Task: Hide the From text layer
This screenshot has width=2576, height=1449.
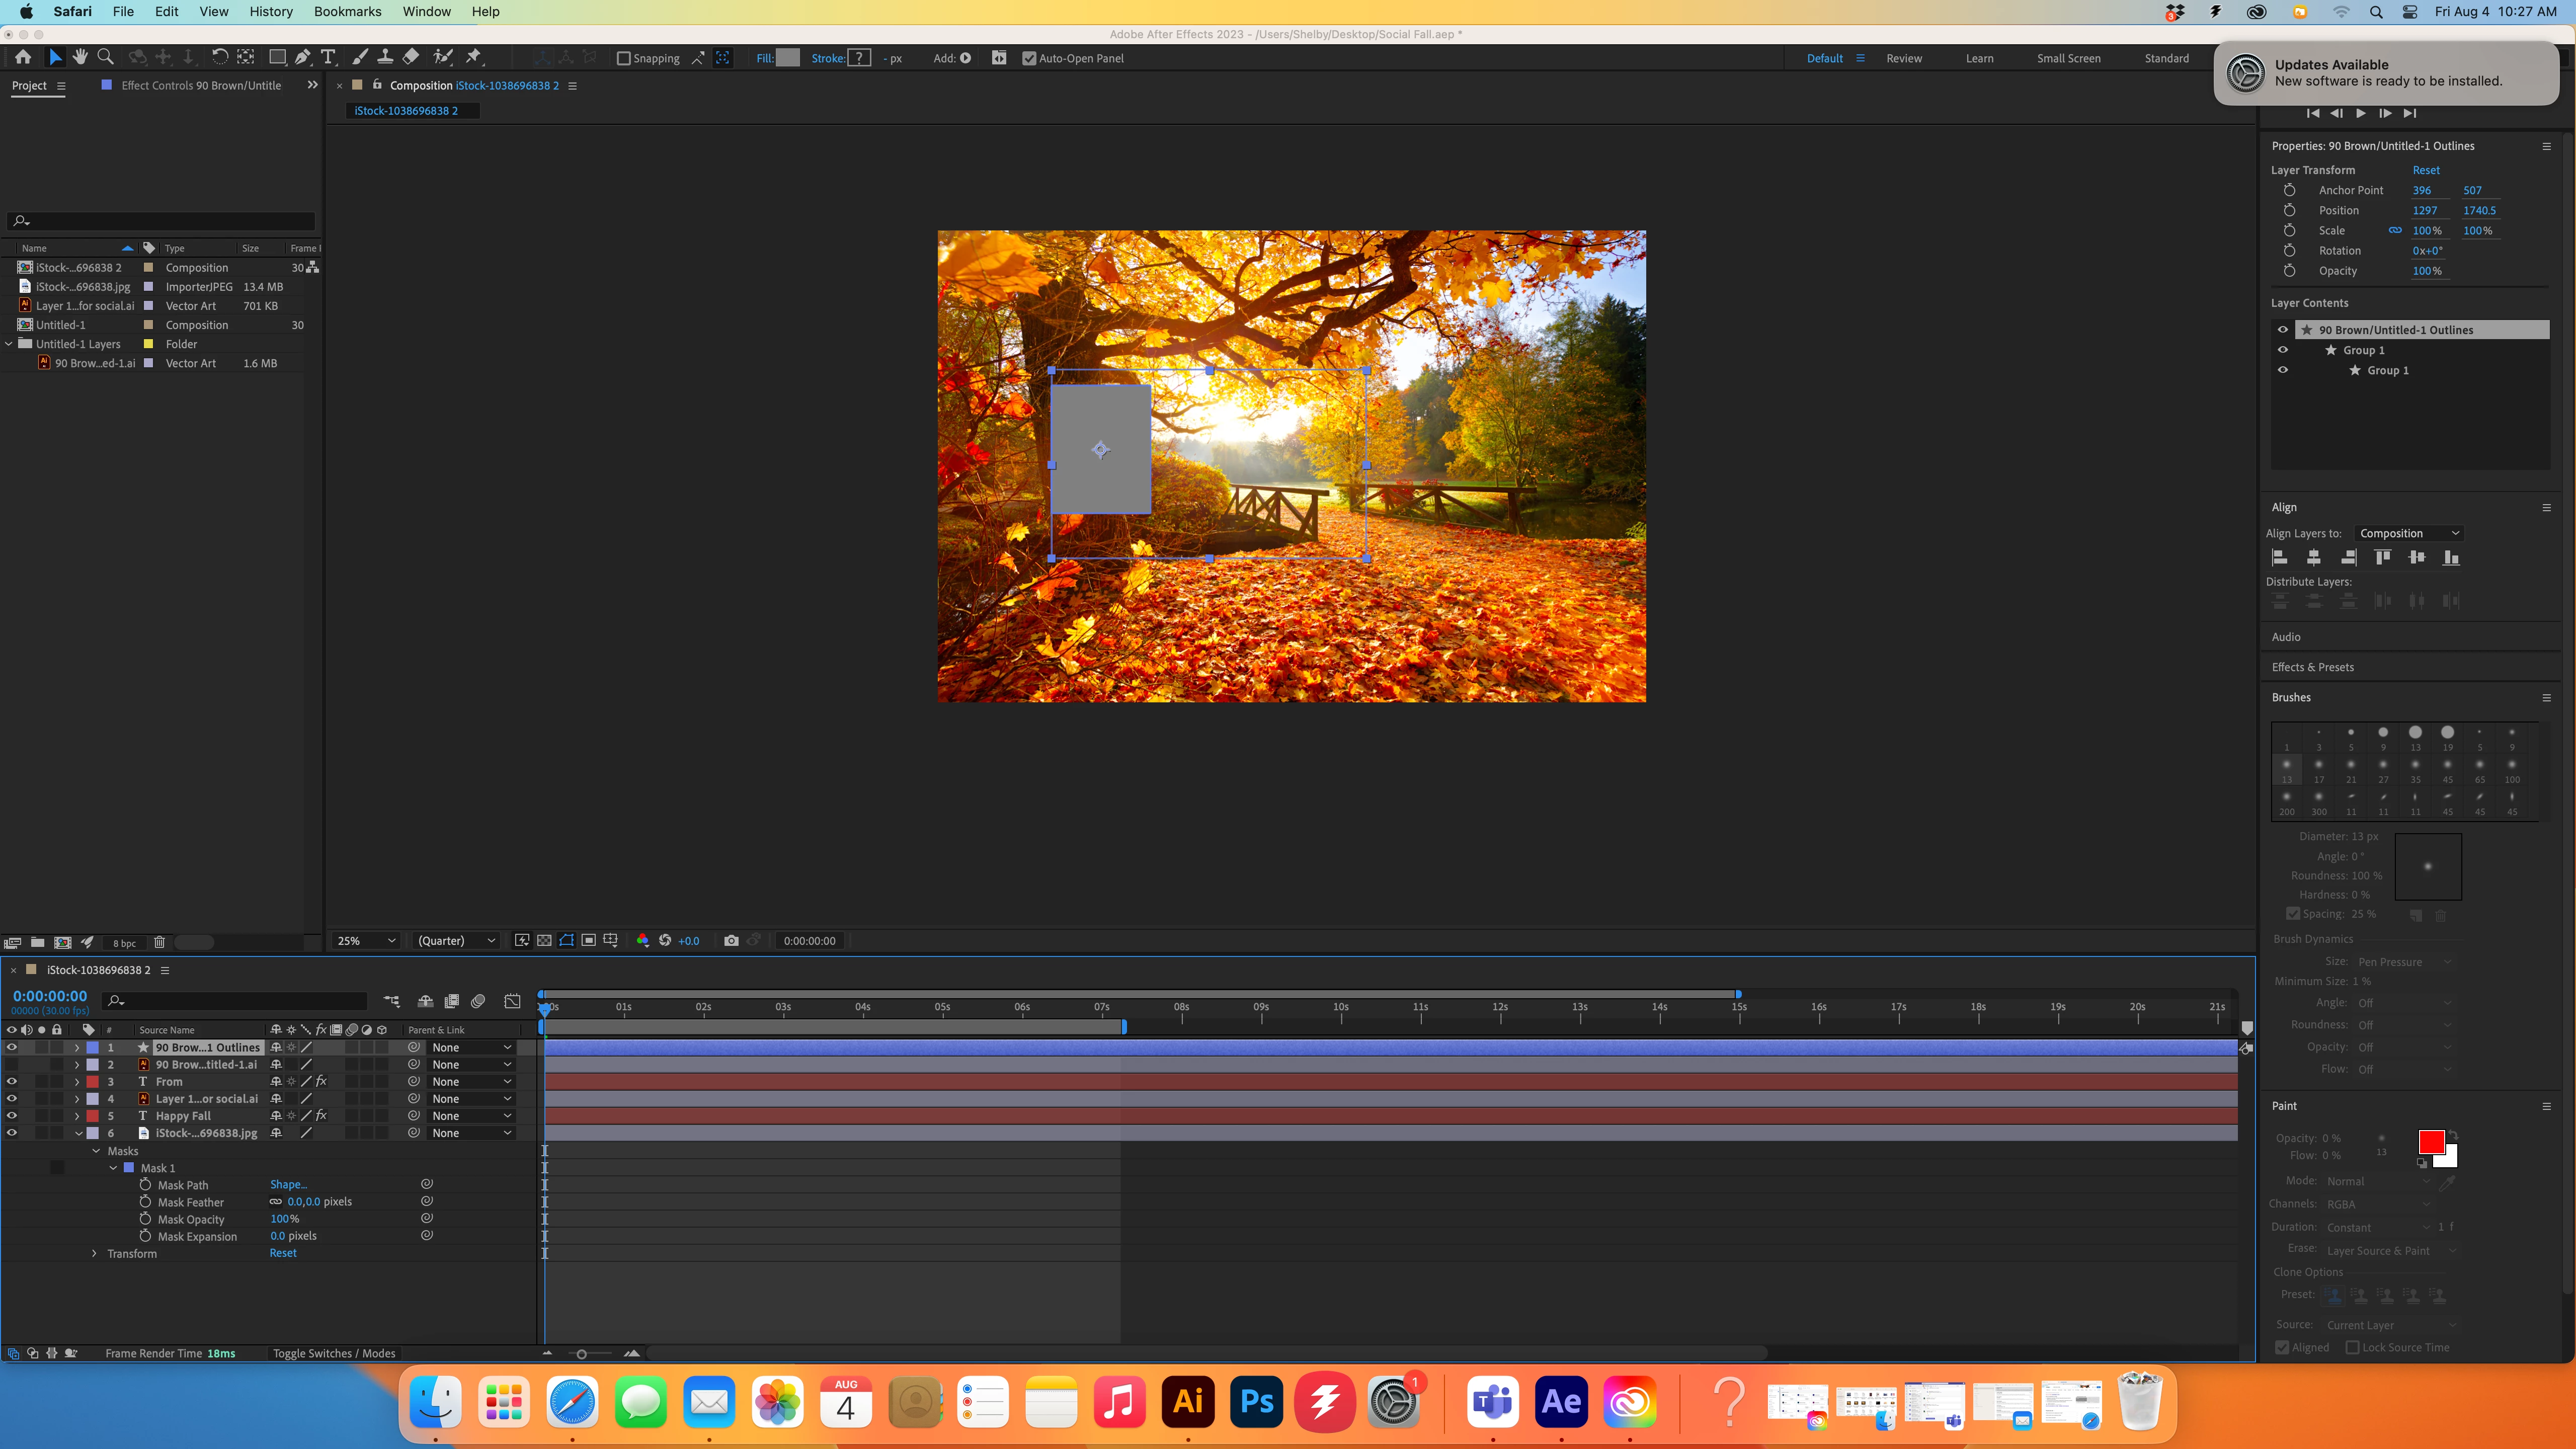Action: click(x=12, y=1081)
